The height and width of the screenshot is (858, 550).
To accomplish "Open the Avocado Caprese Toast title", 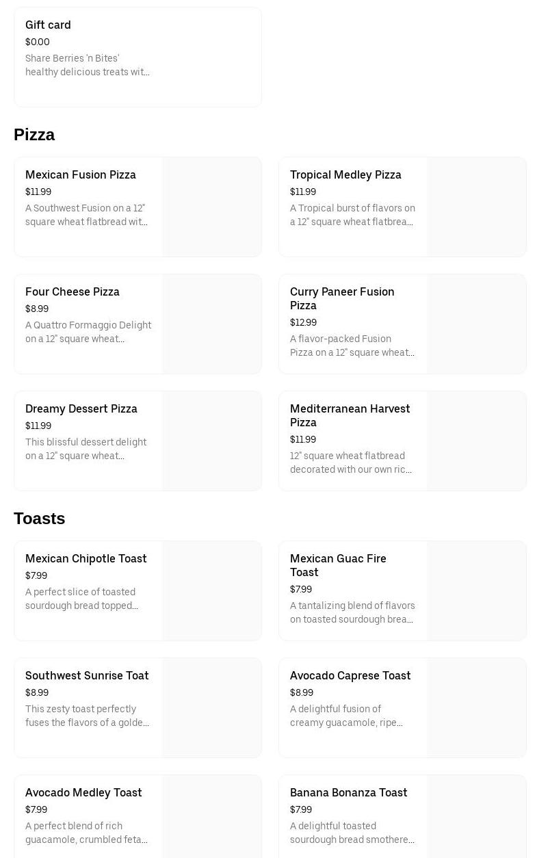I will tap(350, 676).
